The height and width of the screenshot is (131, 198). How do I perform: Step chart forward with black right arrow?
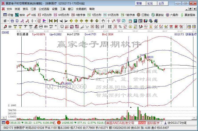[66, 21]
